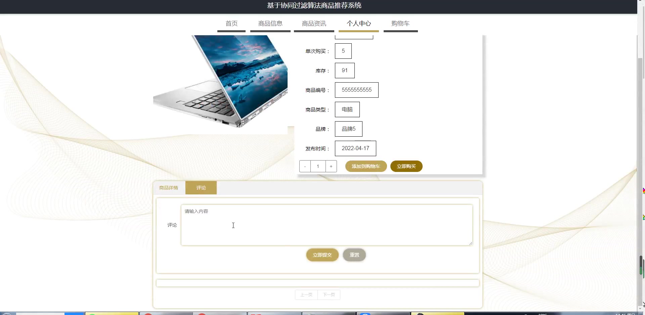Go to the 购物车 navigation tab
The height and width of the screenshot is (315, 645).
coord(400,24)
